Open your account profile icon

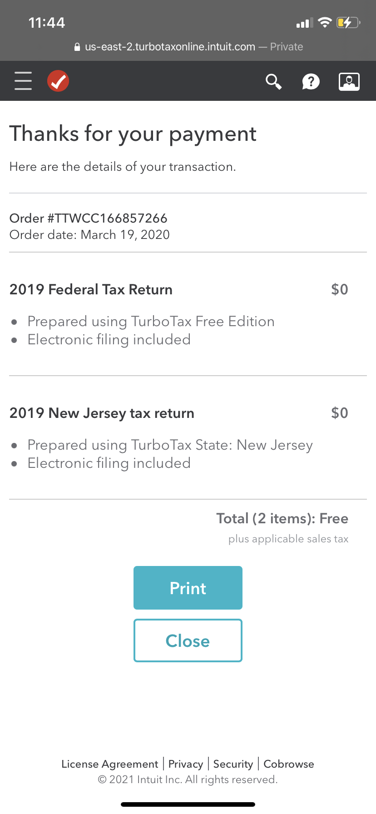point(349,81)
